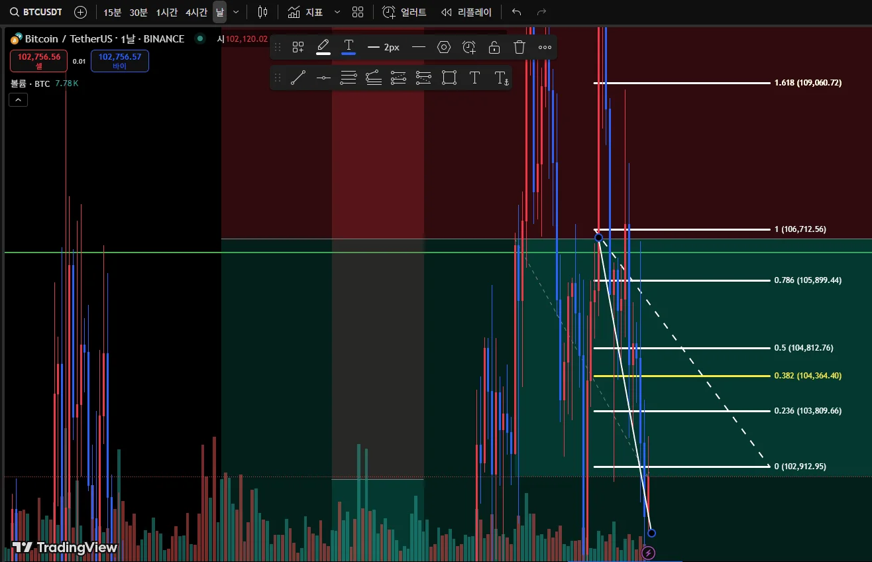Select the Horizontal Line tool

click(323, 78)
